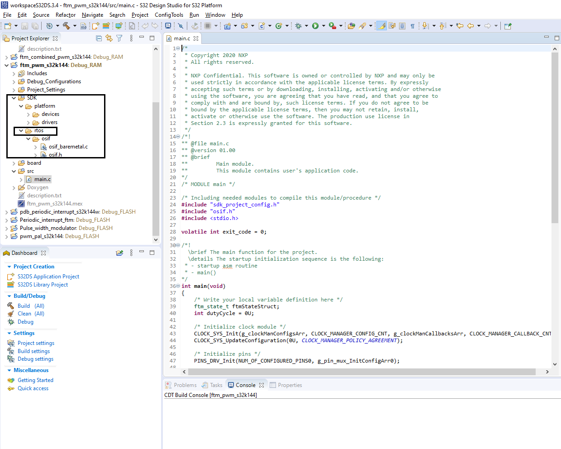Click the Clean (All) icon in Build/Debug section
Screen dimensions: 561x449
(11, 313)
